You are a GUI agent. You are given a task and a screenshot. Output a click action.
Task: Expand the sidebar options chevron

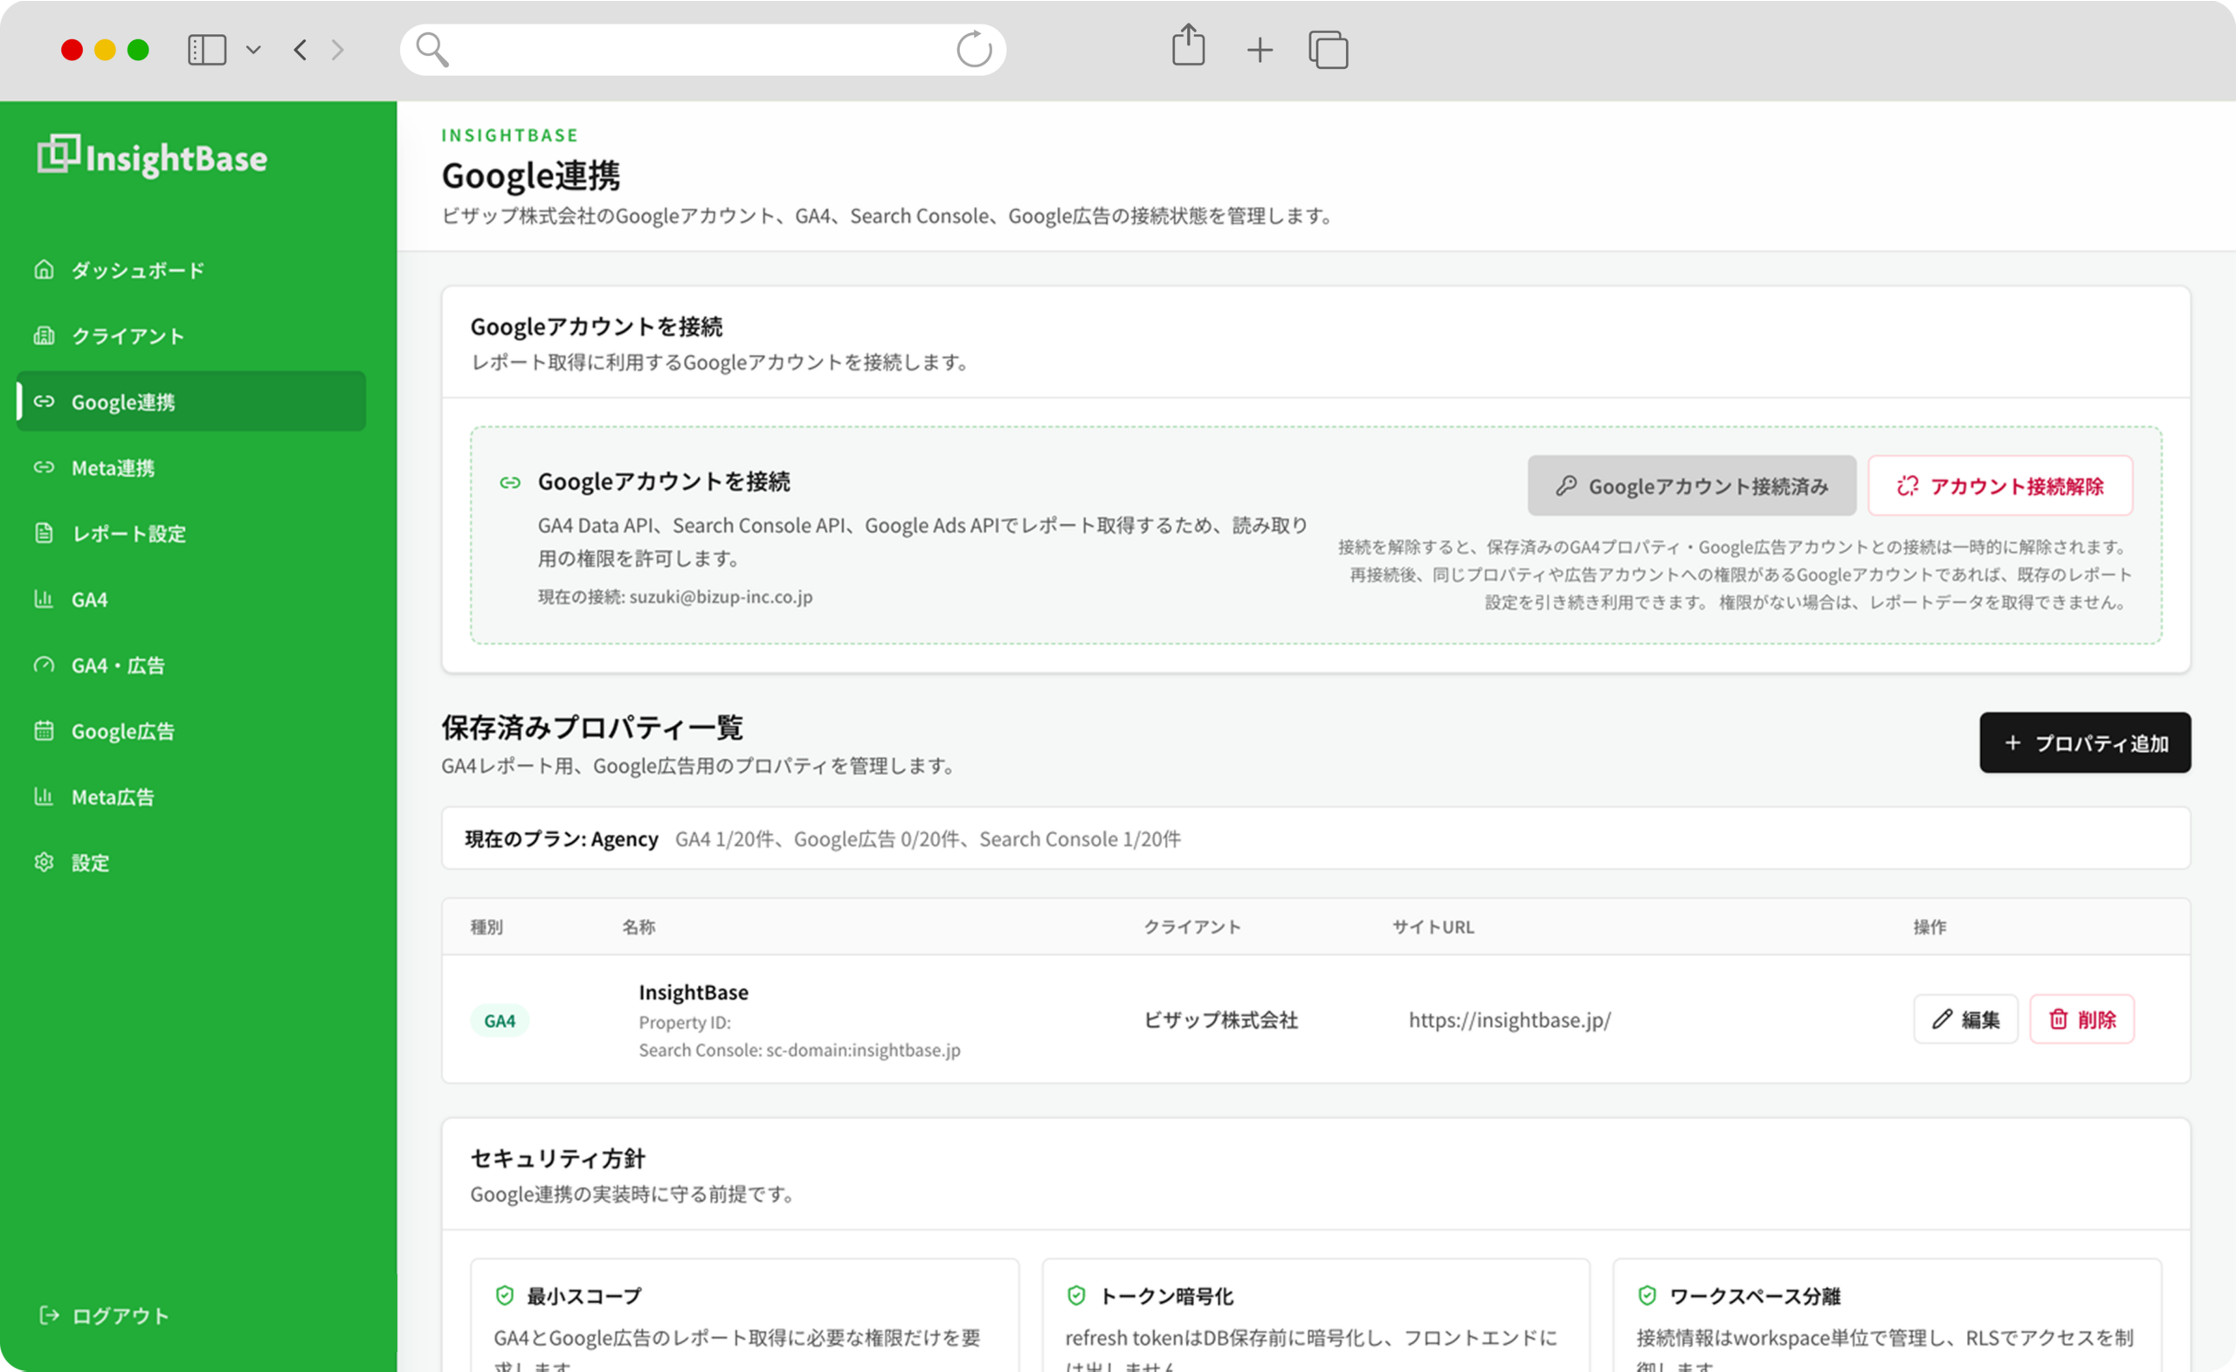pos(254,50)
